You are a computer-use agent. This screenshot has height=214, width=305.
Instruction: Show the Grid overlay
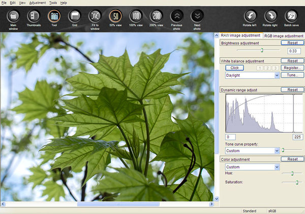click(x=75, y=16)
